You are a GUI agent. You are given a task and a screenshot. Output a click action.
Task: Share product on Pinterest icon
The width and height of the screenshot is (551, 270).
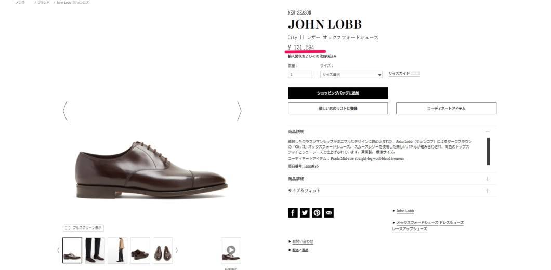pos(317,213)
